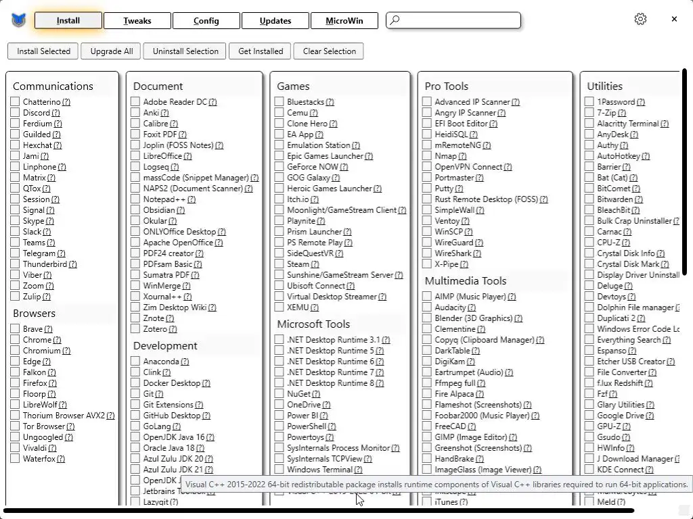
Task: Check the Steam checkbox
Action: point(279,264)
